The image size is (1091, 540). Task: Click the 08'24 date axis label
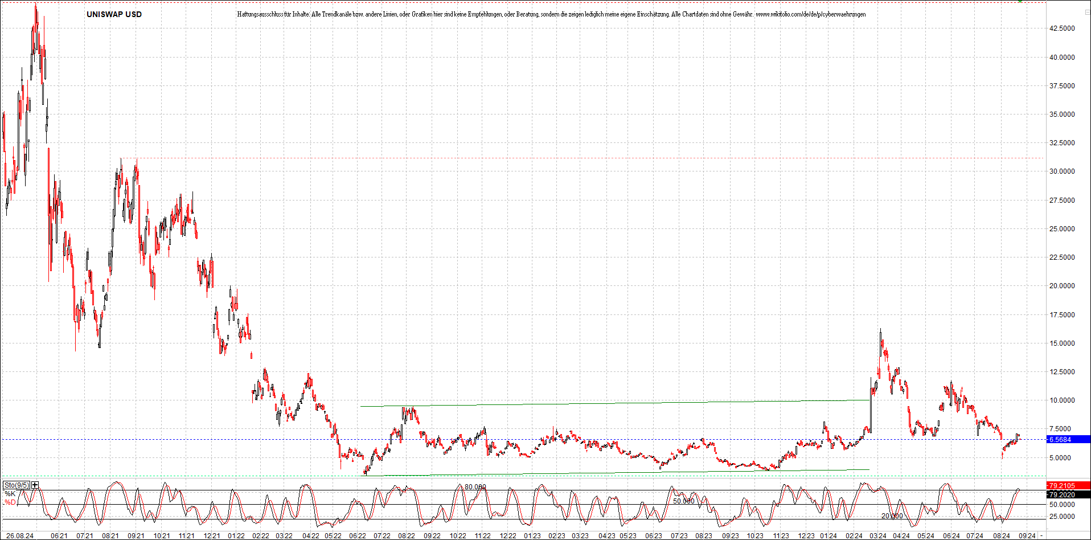(1002, 536)
